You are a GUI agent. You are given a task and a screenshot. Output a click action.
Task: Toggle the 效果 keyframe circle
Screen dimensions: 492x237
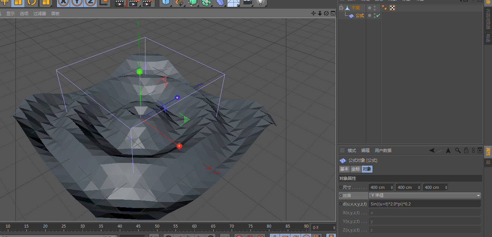pyautogui.click(x=341, y=196)
